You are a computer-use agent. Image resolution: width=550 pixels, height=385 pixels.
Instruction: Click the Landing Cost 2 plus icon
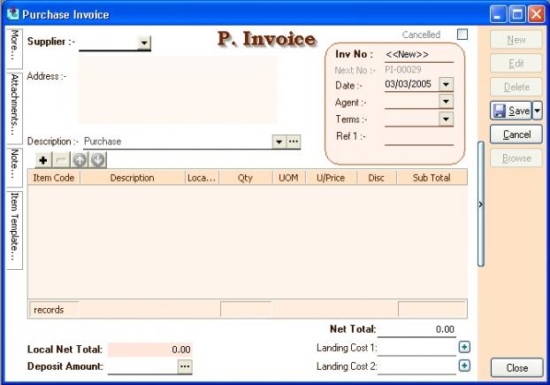point(464,366)
